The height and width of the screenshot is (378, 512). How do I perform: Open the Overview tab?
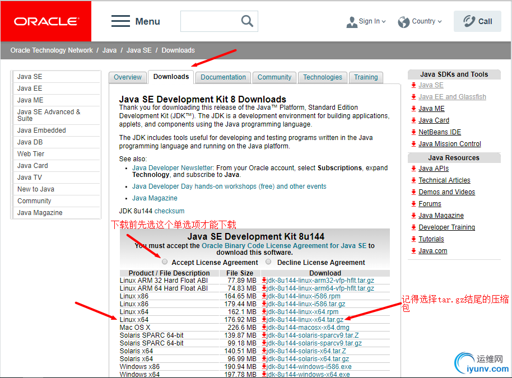128,77
